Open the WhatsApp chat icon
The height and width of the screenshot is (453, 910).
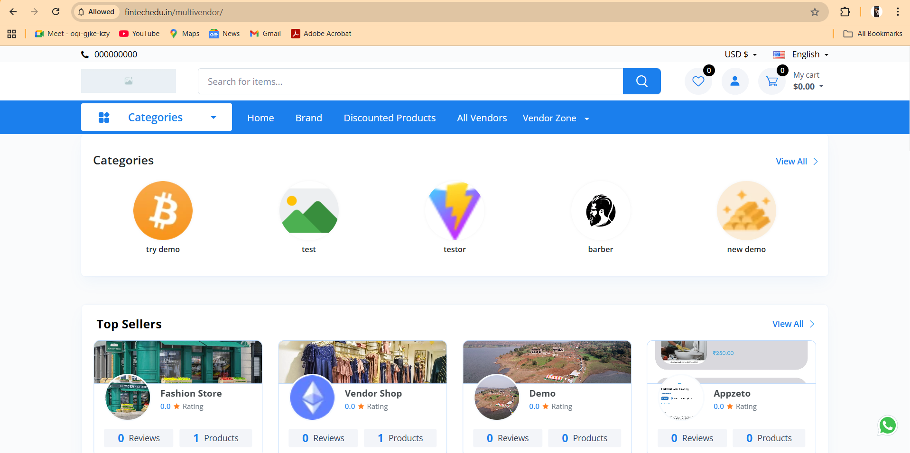click(887, 426)
